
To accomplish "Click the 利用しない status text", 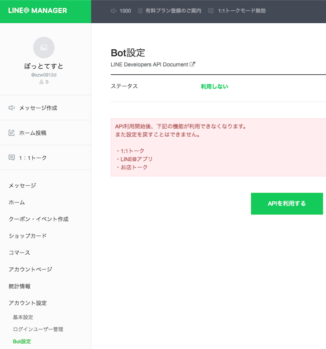I will [x=215, y=86].
